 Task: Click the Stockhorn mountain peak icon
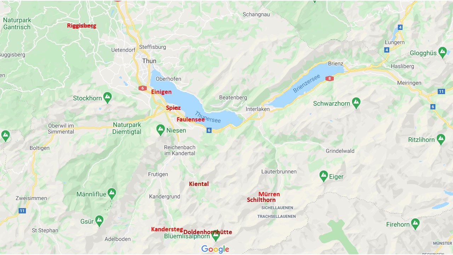tap(108, 98)
